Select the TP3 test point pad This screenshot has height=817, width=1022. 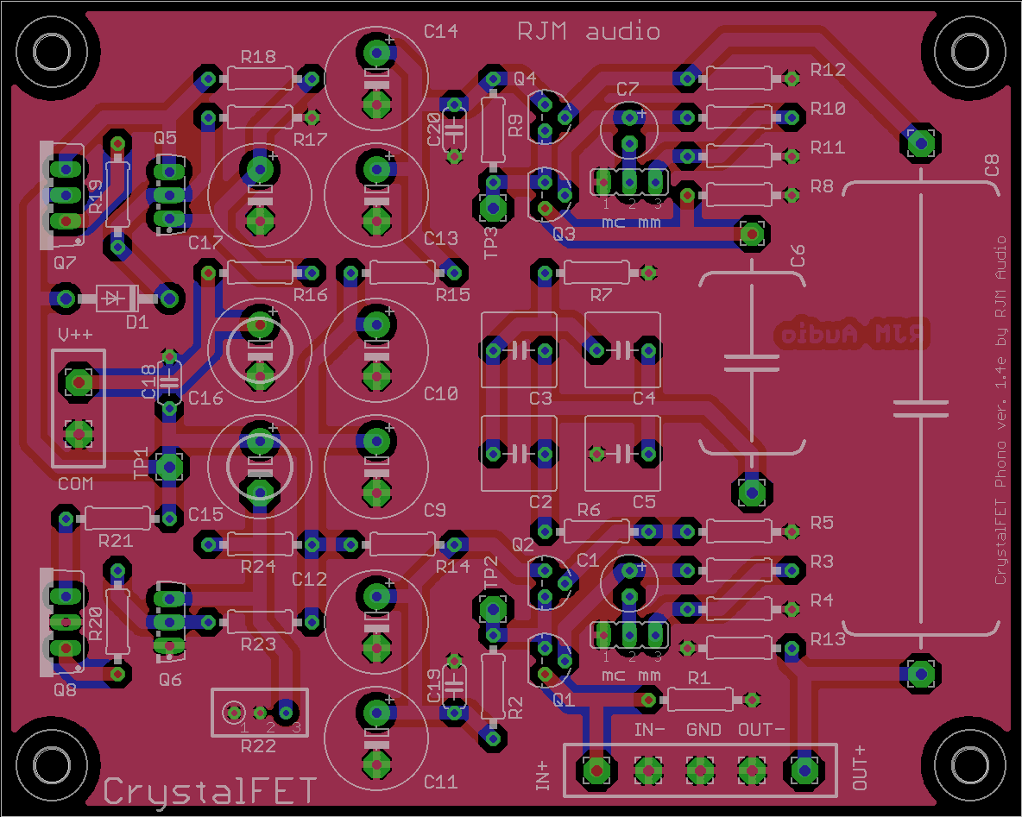[x=494, y=209]
